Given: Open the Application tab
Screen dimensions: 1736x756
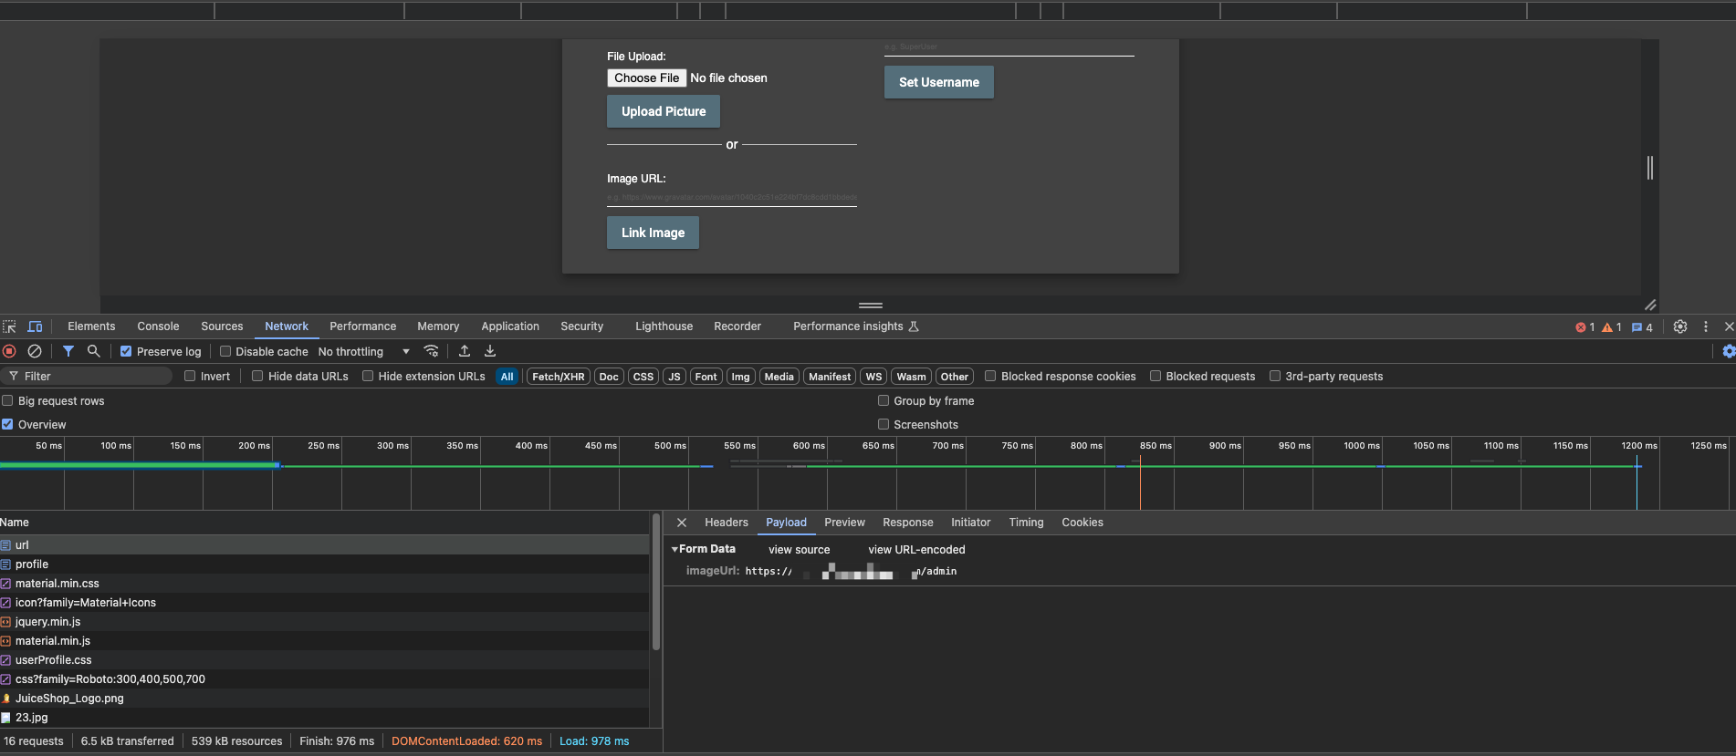Looking at the screenshot, I should coord(510,326).
